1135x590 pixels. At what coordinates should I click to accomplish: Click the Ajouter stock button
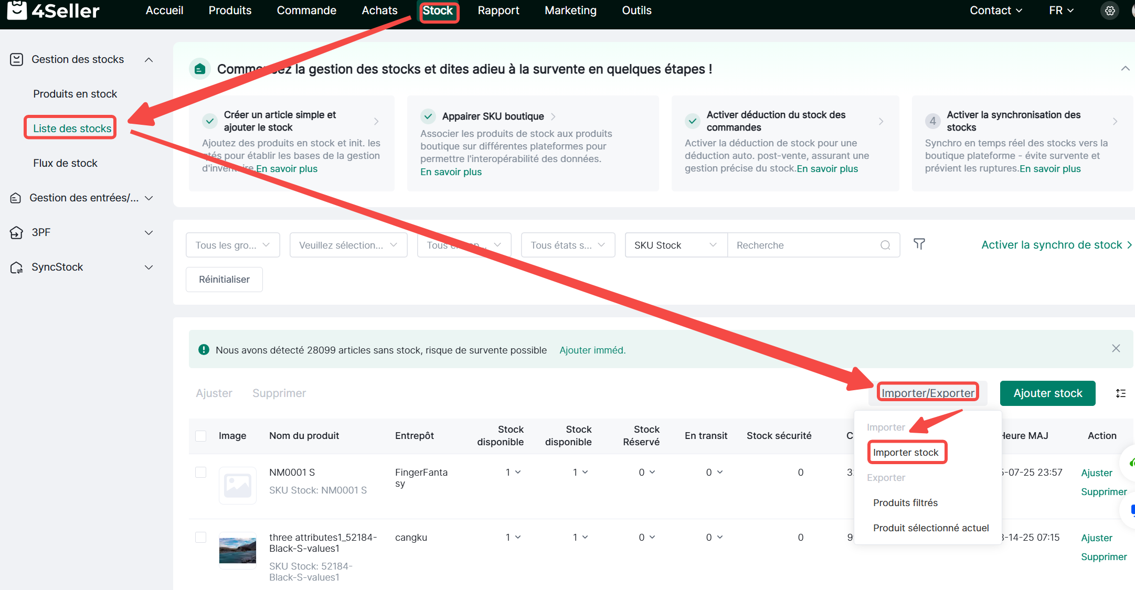pyautogui.click(x=1047, y=393)
